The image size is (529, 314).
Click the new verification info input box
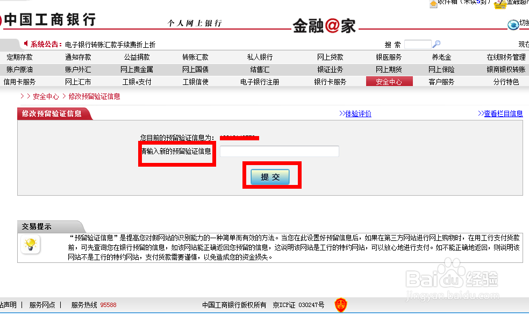tap(279, 151)
